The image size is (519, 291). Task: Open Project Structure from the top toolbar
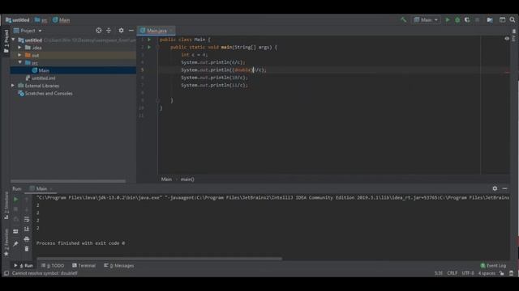click(x=490, y=20)
